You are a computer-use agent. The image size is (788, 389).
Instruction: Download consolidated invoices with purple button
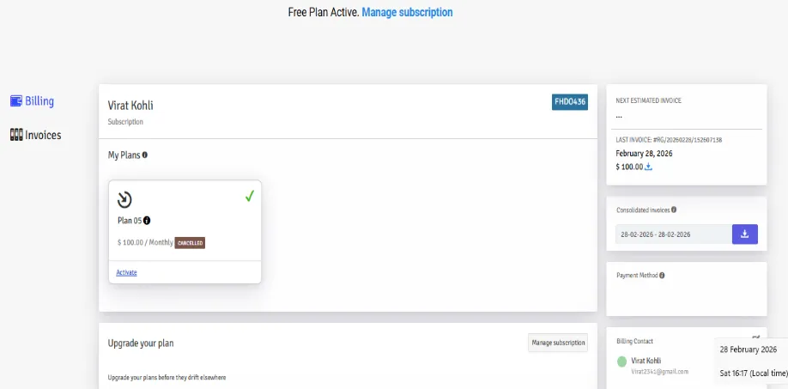(x=745, y=234)
